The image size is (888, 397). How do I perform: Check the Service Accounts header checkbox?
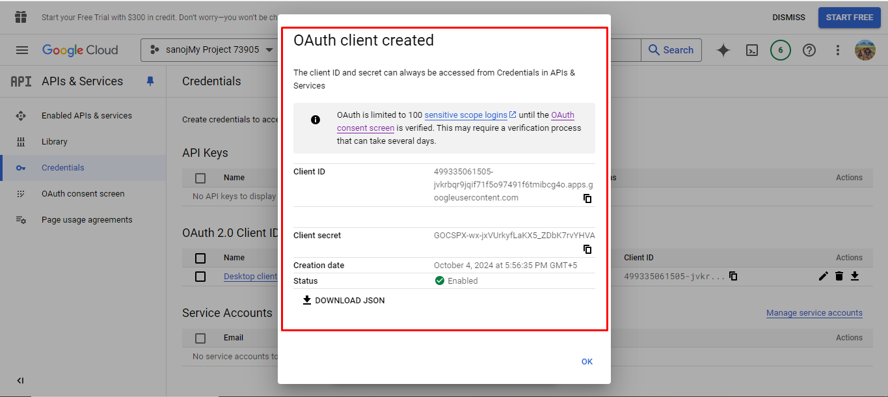(200, 338)
